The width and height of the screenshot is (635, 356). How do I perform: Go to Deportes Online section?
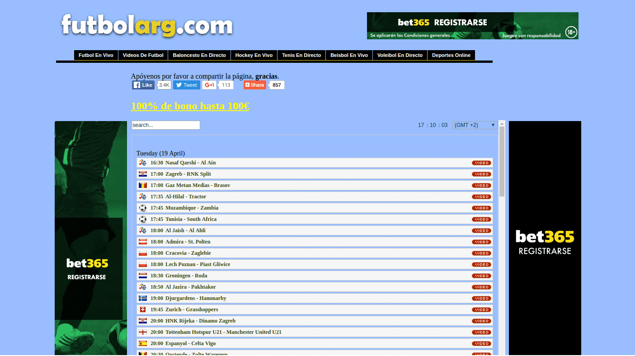(x=451, y=55)
